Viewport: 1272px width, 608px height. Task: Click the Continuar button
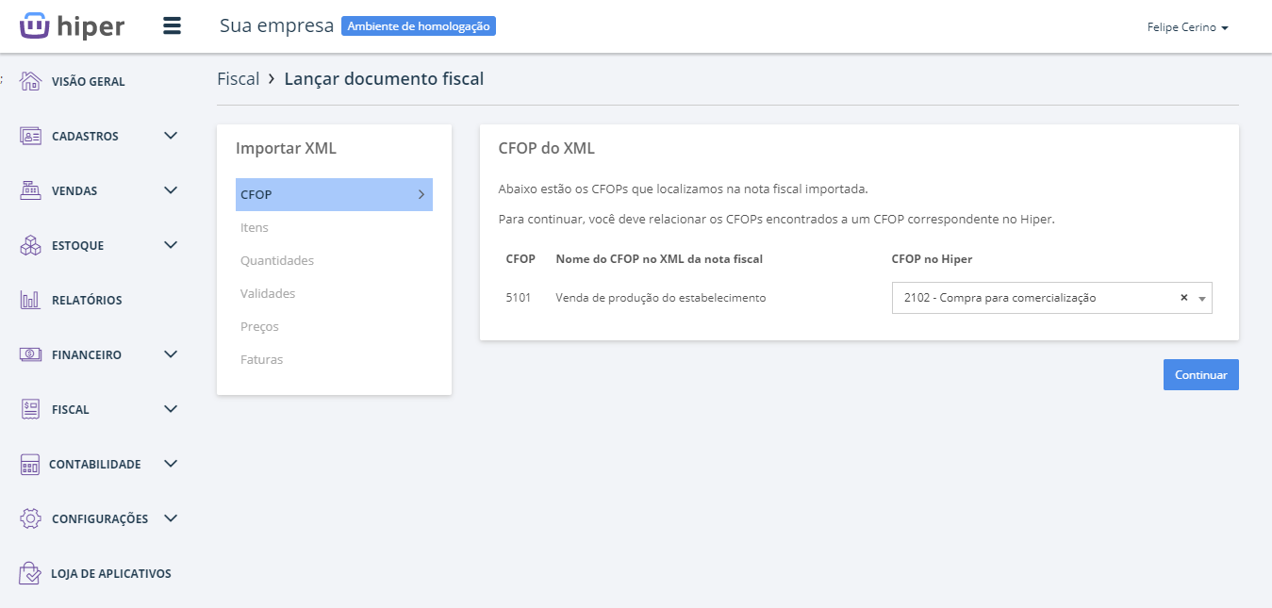pyautogui.click(x=1200, y=374)
